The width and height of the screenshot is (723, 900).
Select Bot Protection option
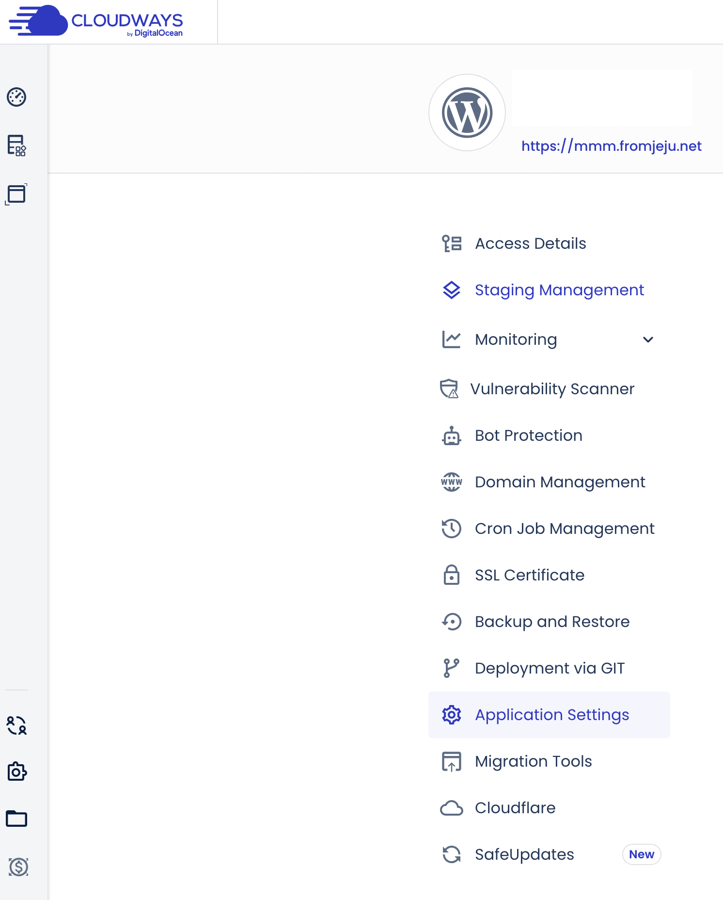[528, 435]
